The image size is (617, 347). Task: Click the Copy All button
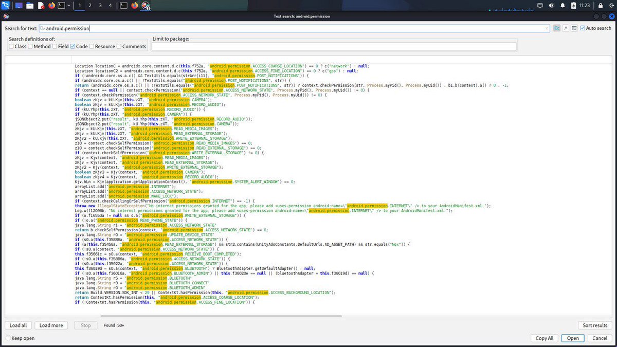545,338
